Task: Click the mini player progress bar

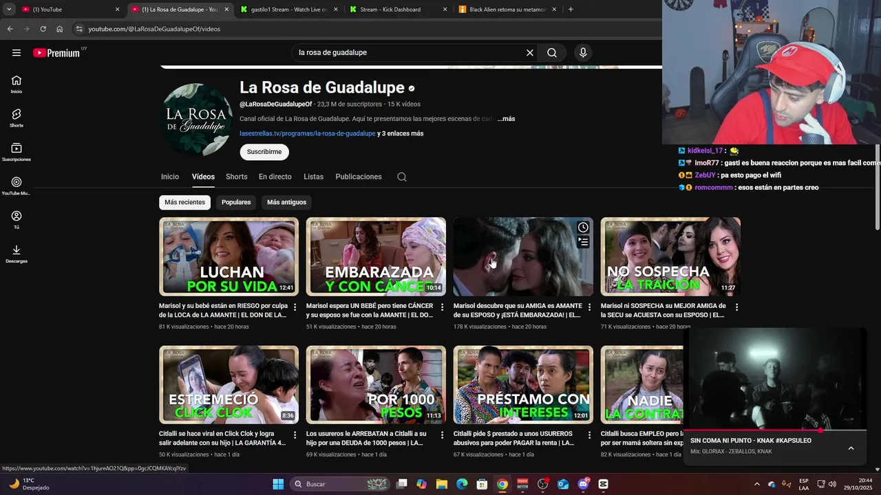Action: coord(775,430)
